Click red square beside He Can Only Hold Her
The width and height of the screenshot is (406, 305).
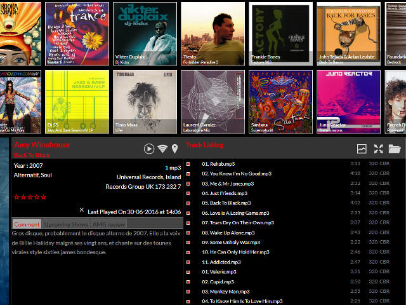[x=188, y=252]
